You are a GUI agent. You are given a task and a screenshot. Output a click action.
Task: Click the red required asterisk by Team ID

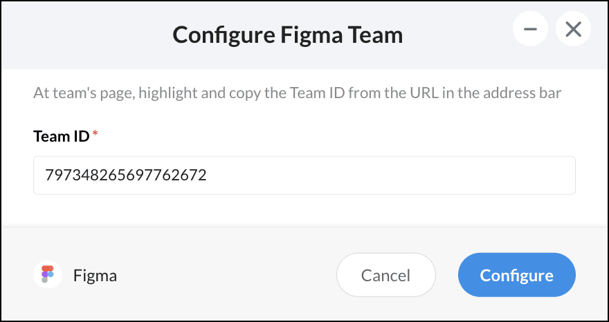point(96,136)
